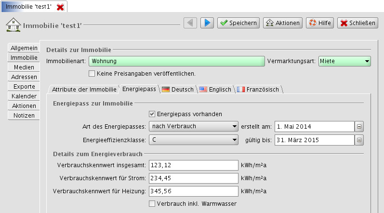The height and width of the screenshot is (213, 384).
Task: Select the Französisch language tab
Action: point(258,90)
